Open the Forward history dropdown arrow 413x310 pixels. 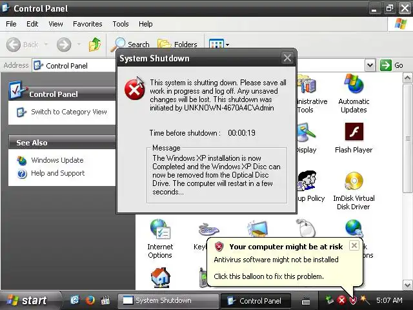79,45
